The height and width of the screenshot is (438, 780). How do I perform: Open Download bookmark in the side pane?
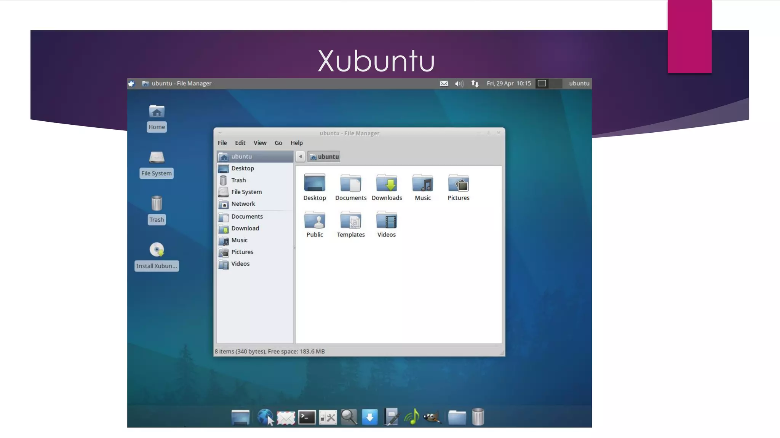tap(255, 229)
